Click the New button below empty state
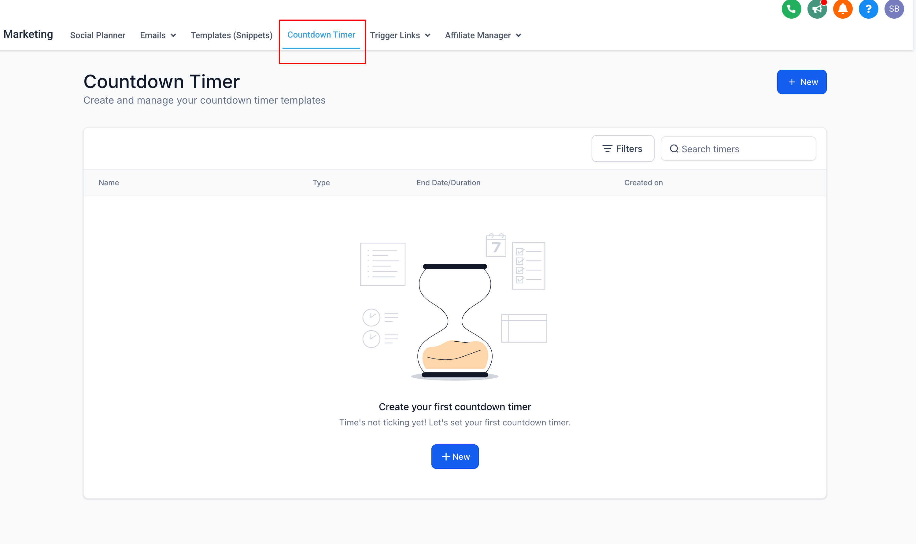Viewport: 916px width, 544px height. (455, 456)
